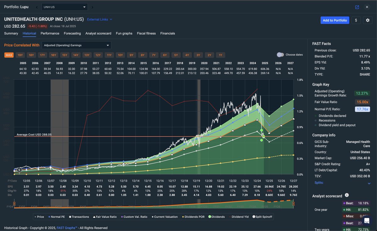Grab the right range slider handle
The height and width of the screenshot is (231, 377).
click(293, 204)
